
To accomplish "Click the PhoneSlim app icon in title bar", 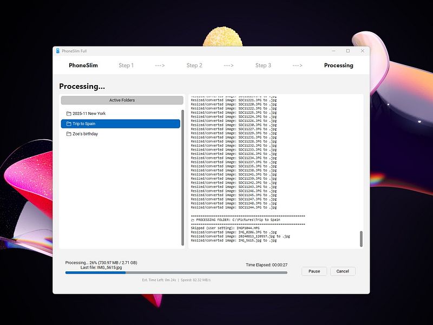I will tap(58, 51).
